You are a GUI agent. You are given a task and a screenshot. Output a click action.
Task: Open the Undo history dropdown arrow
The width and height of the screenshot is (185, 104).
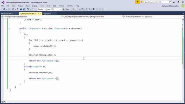pyautogui.click(x=30, y=9)
